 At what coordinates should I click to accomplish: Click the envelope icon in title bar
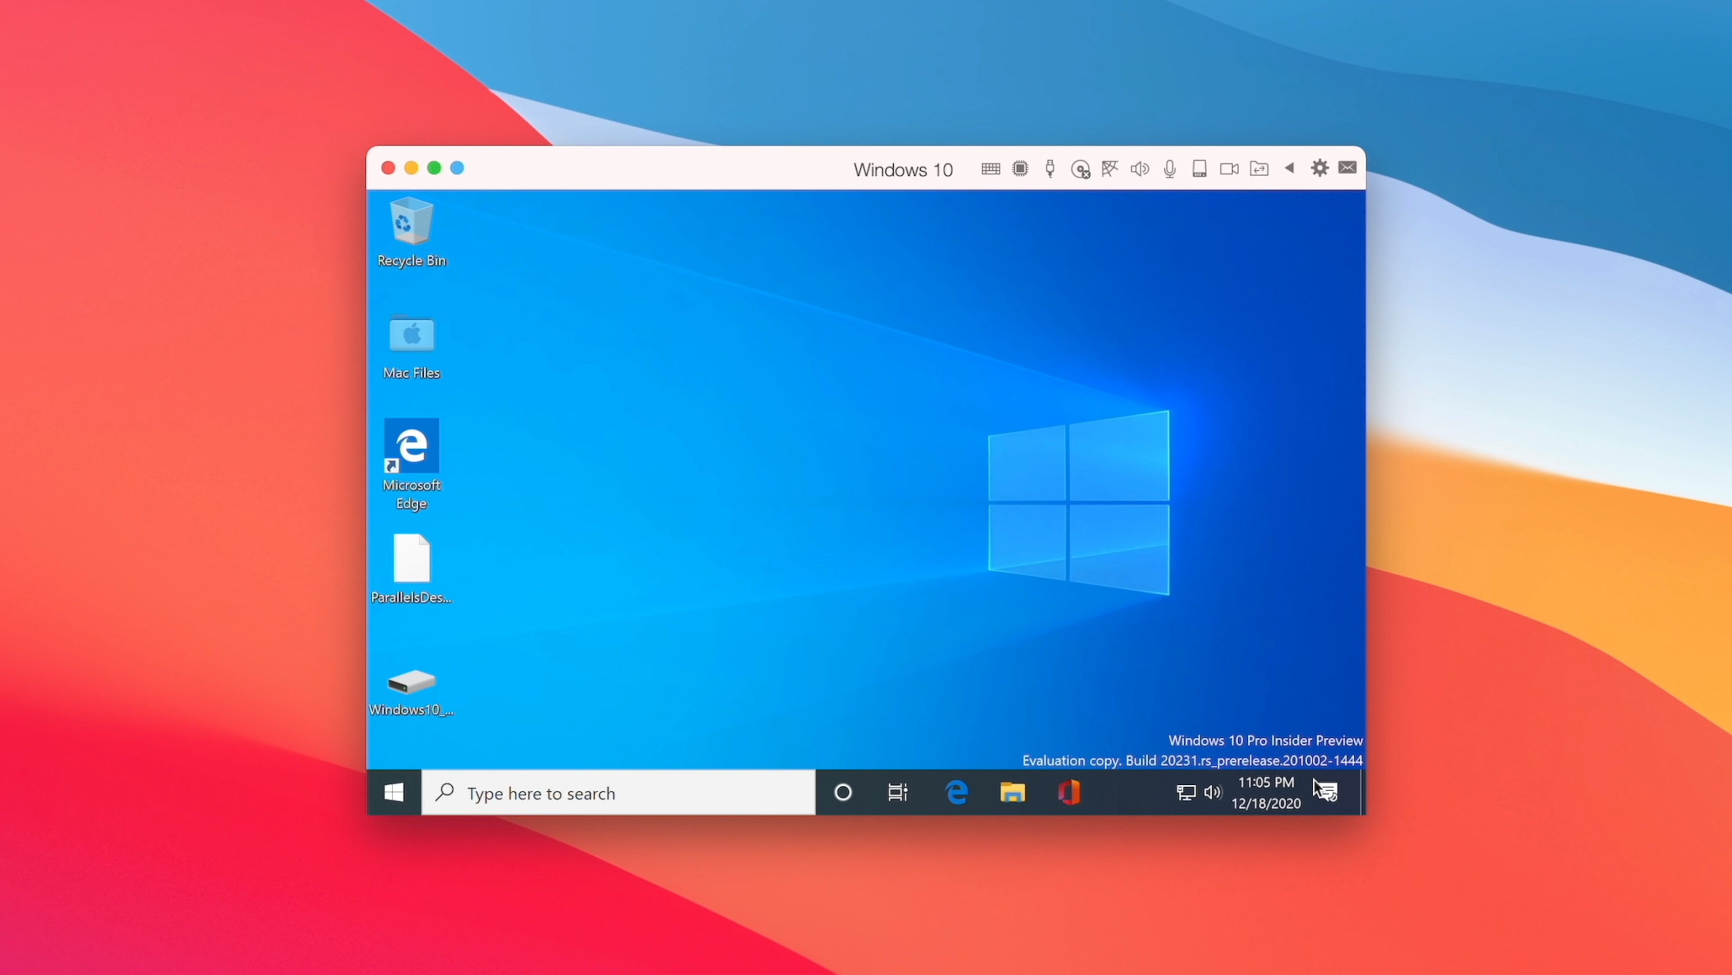[1348, 168]
